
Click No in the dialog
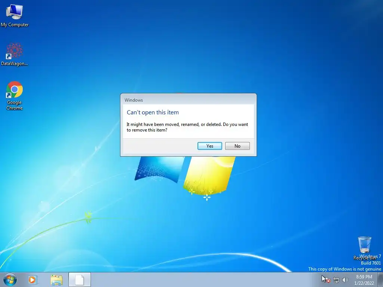pos(237,146)
